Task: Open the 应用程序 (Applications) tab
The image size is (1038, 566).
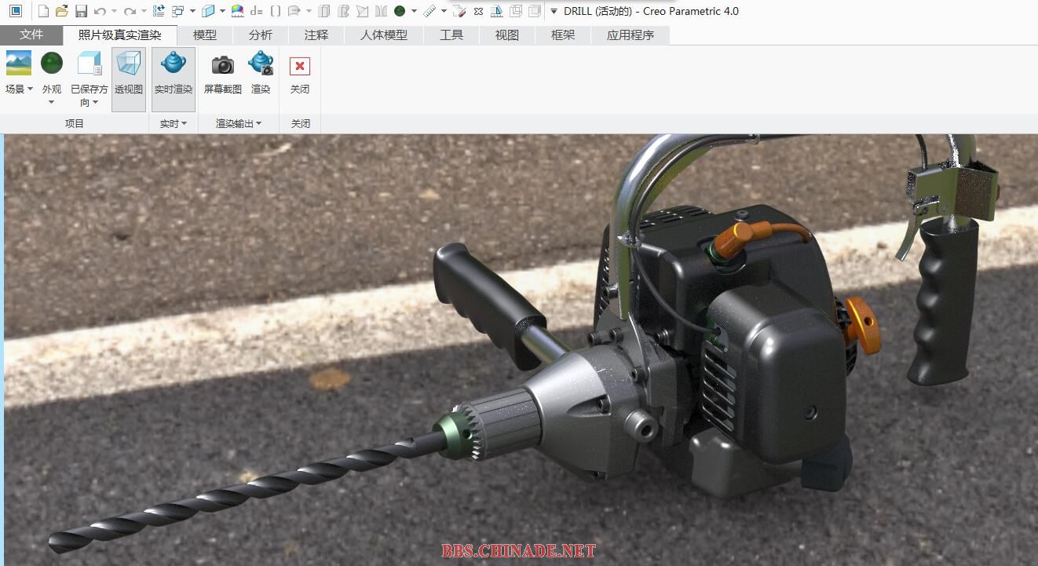Action: [x=630, y=35]
